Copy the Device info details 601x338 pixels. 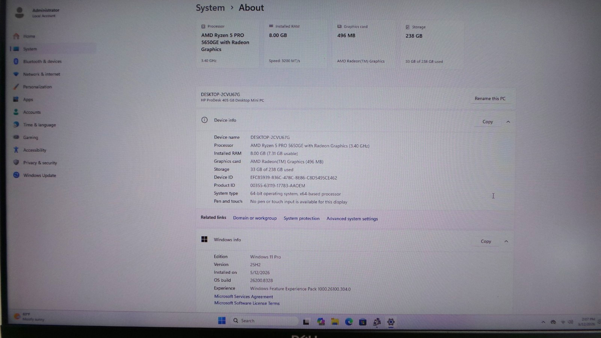[488, 122]
